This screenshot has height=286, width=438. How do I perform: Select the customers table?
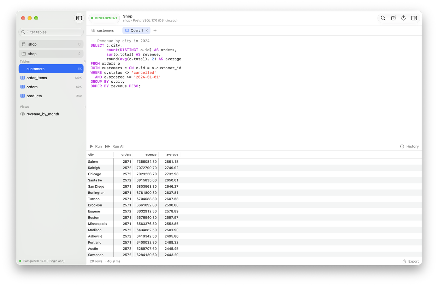[x=51, y=69]
